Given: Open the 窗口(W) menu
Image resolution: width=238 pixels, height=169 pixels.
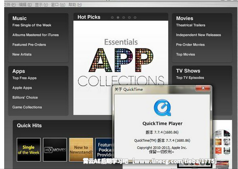Looking at the screenshot, I should click(58, 5).
